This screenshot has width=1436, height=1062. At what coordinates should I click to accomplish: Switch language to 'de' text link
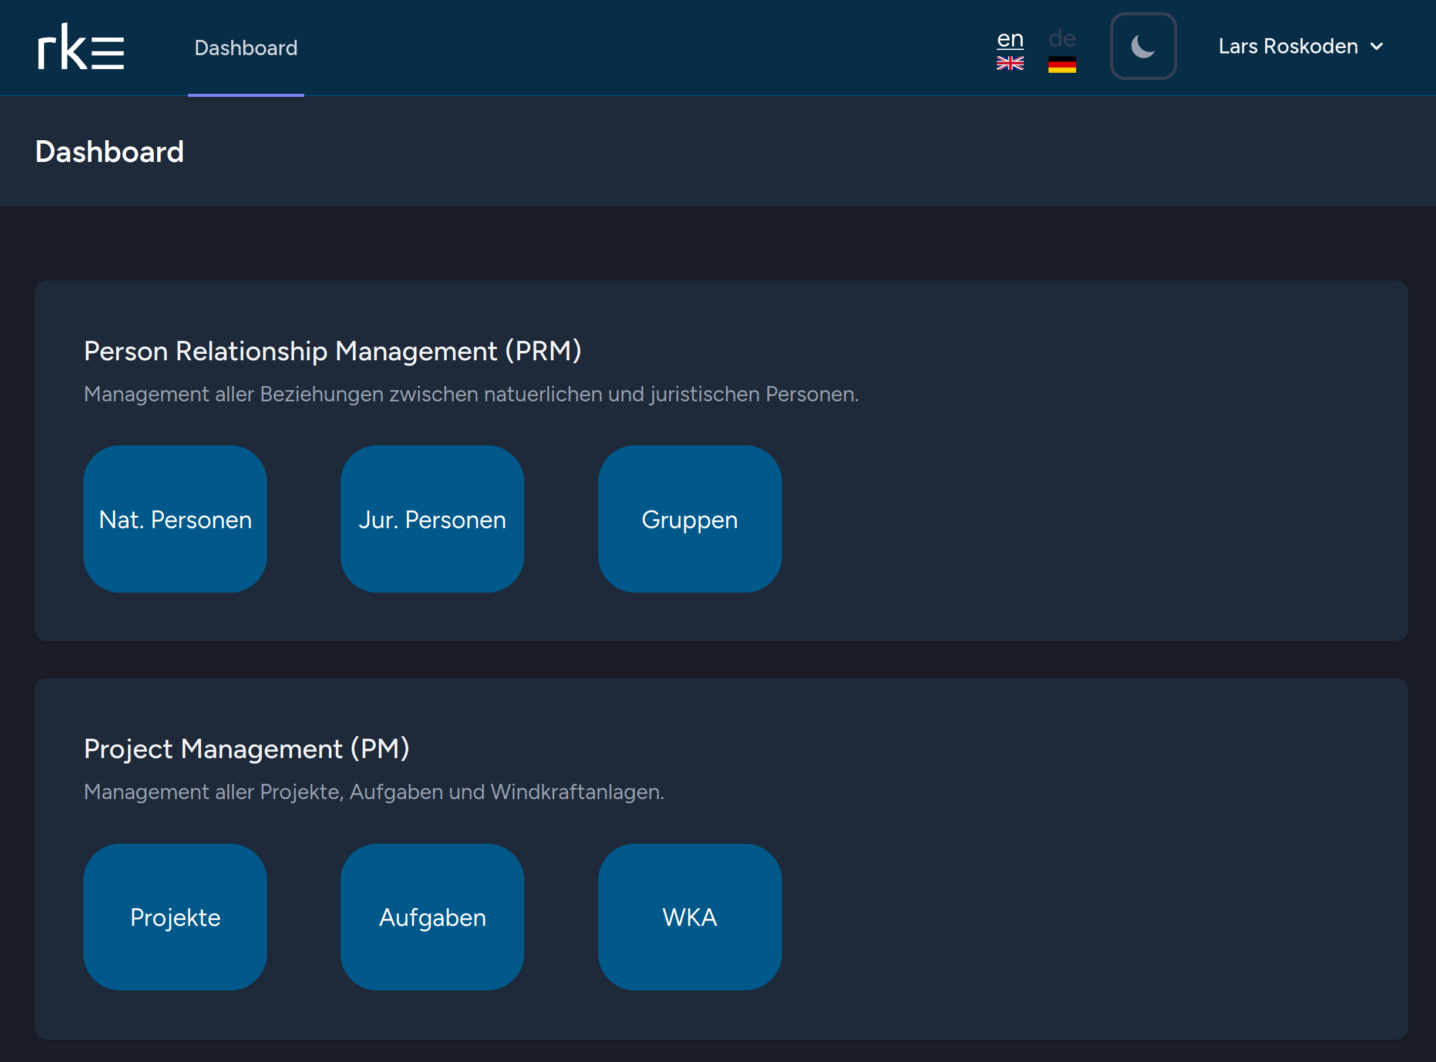coord(1061,39)
